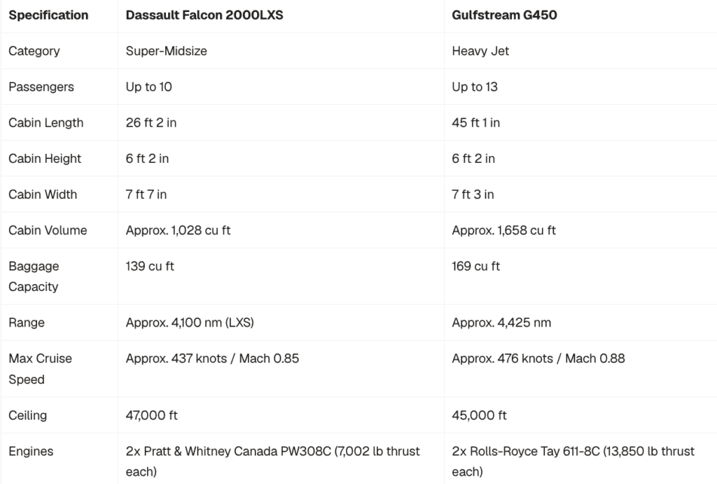
Task: Click Approx. 1,028 cu ft volume cell
Action: (179, 230)
